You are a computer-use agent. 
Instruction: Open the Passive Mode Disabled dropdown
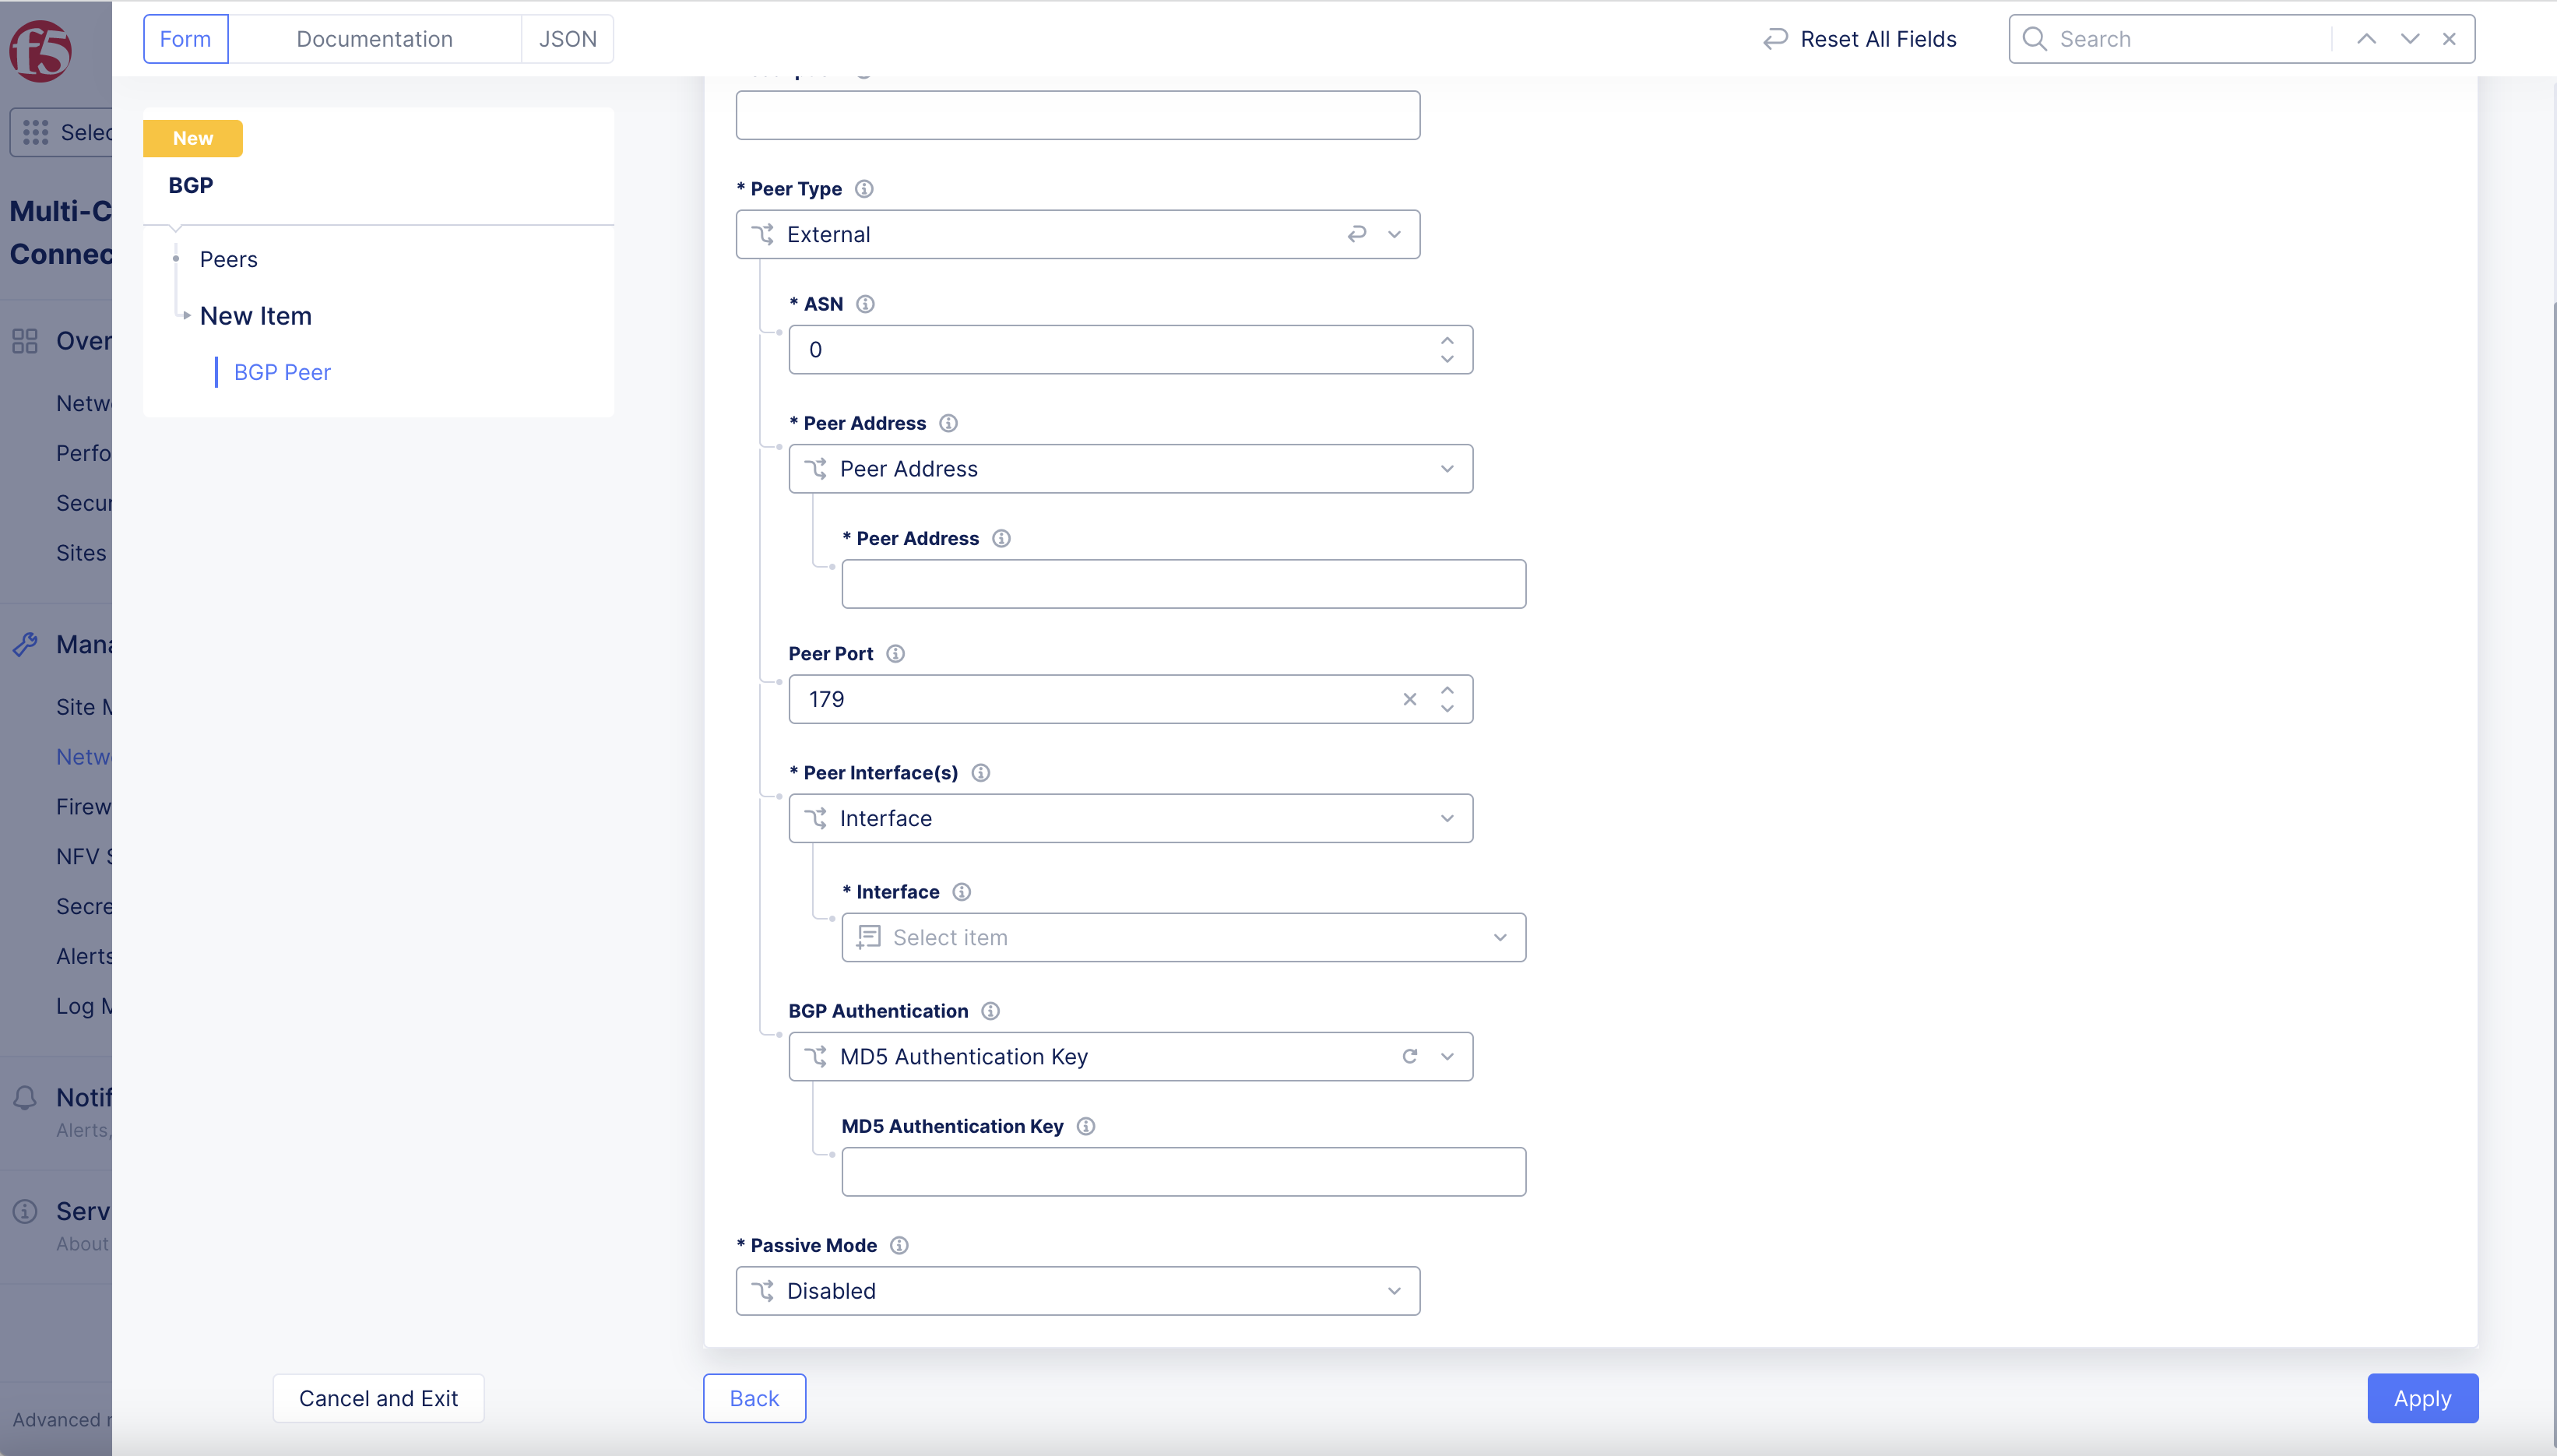(x=1078, y=1291)
